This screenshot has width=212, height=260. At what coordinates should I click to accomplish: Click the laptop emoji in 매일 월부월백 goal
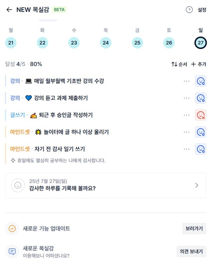(x=28, y=81)
